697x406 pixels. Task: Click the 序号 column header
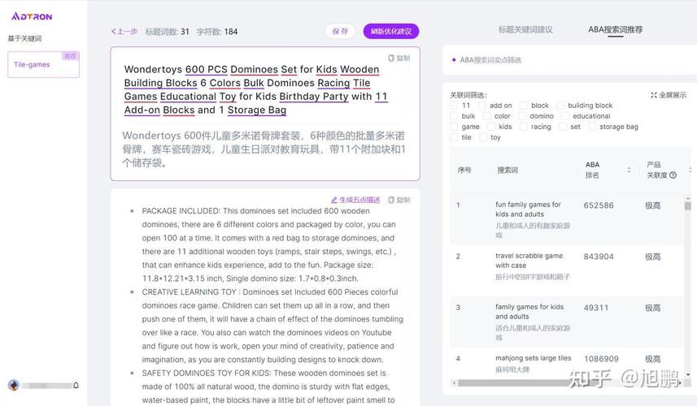tap(464, 170)
